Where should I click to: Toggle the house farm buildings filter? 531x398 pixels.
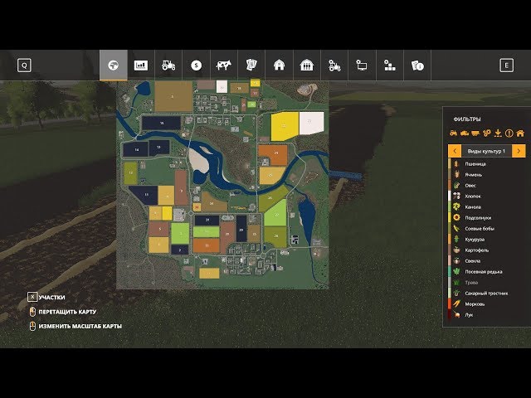pyautogui.click(x=520, y=133)
